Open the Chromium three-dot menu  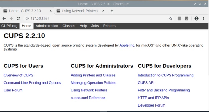(x=204, y=19)
